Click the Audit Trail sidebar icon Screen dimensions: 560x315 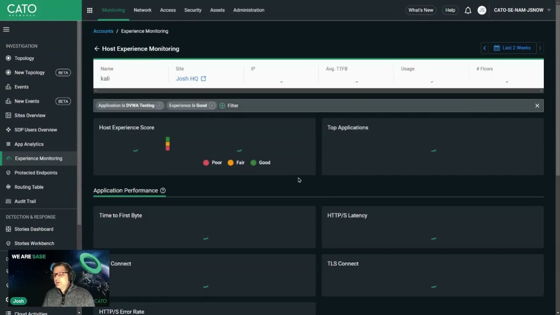8,201
